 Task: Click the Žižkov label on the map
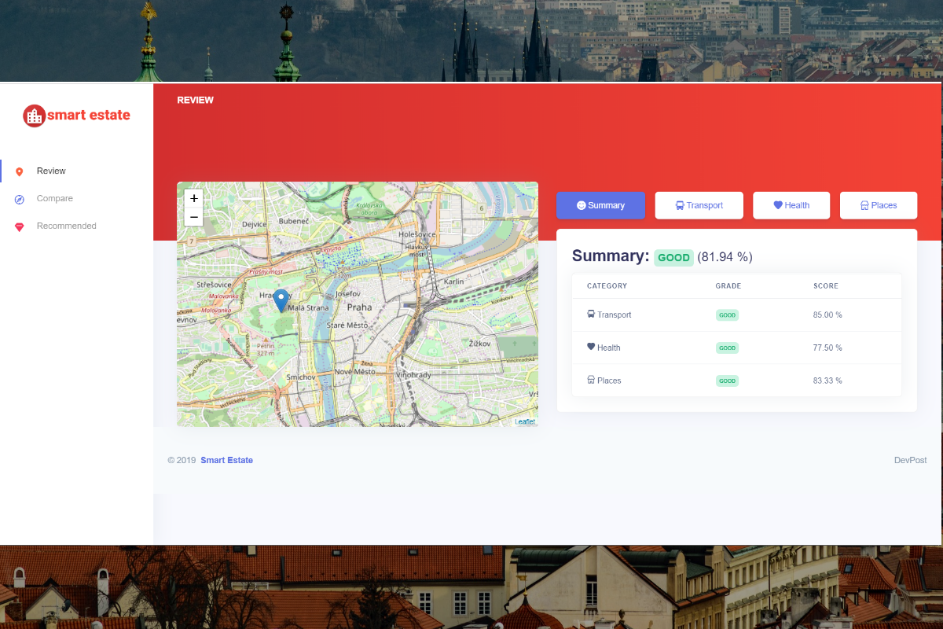[x=479, y=344]
